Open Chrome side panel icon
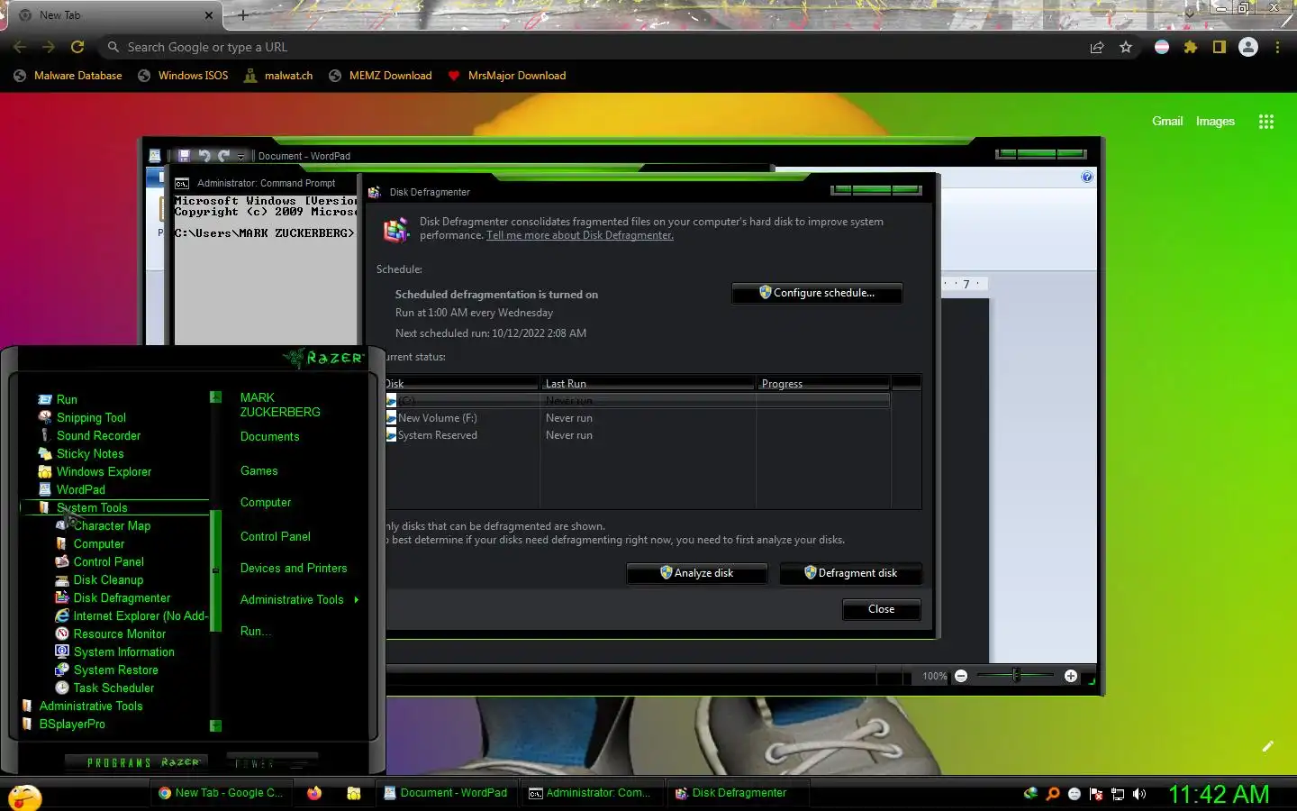 pyautogui.click(x=1220, y=47)
